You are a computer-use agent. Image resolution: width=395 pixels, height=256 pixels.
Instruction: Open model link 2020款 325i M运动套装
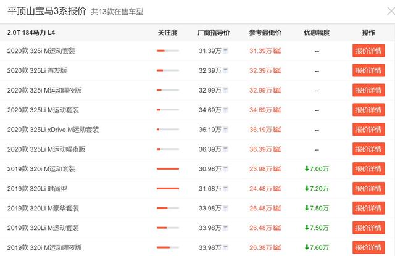tap(41, 51)
